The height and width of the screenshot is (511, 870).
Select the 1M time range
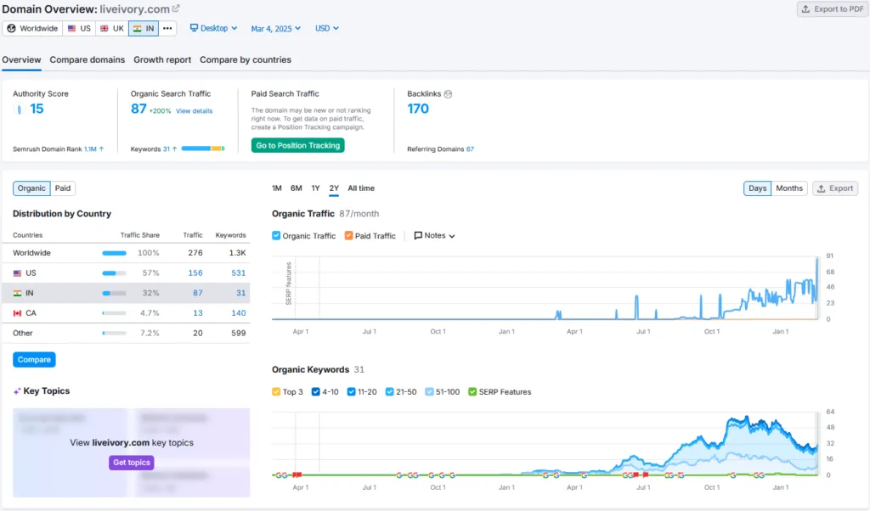point(277,188)
